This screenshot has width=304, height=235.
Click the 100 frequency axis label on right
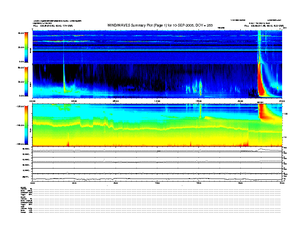286,114
